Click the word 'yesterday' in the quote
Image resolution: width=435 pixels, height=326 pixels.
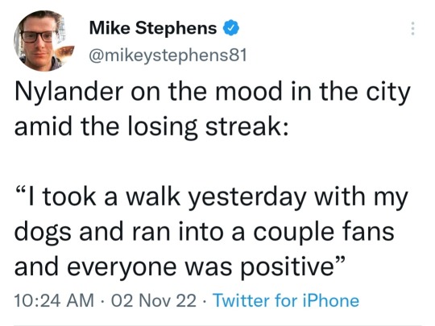coord(248,198)
